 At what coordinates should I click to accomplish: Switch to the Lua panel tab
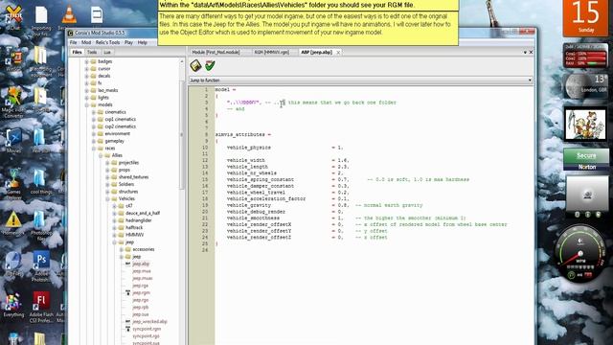pos(107,52)
